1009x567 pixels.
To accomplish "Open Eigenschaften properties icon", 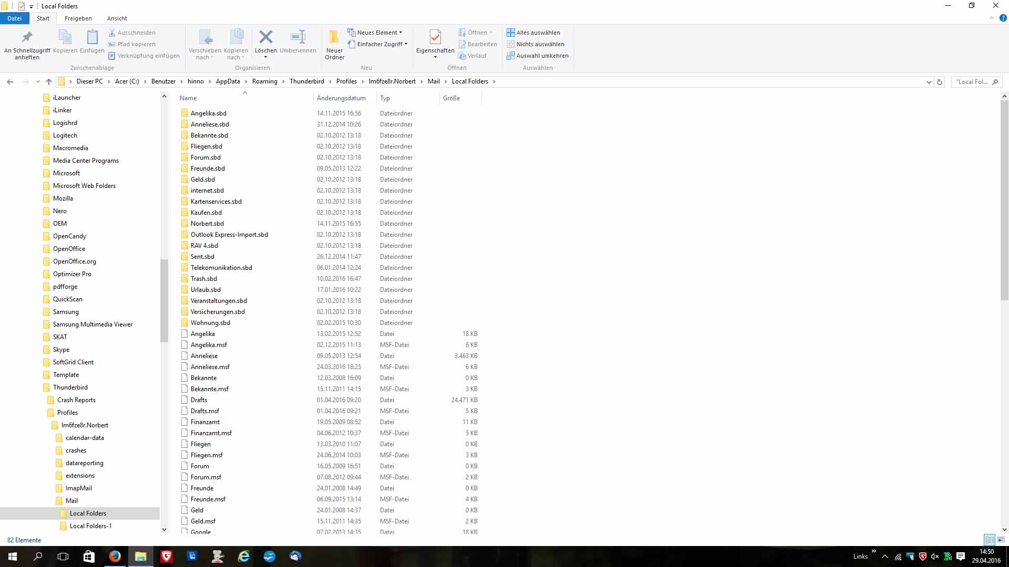I will tap(435, 38).
